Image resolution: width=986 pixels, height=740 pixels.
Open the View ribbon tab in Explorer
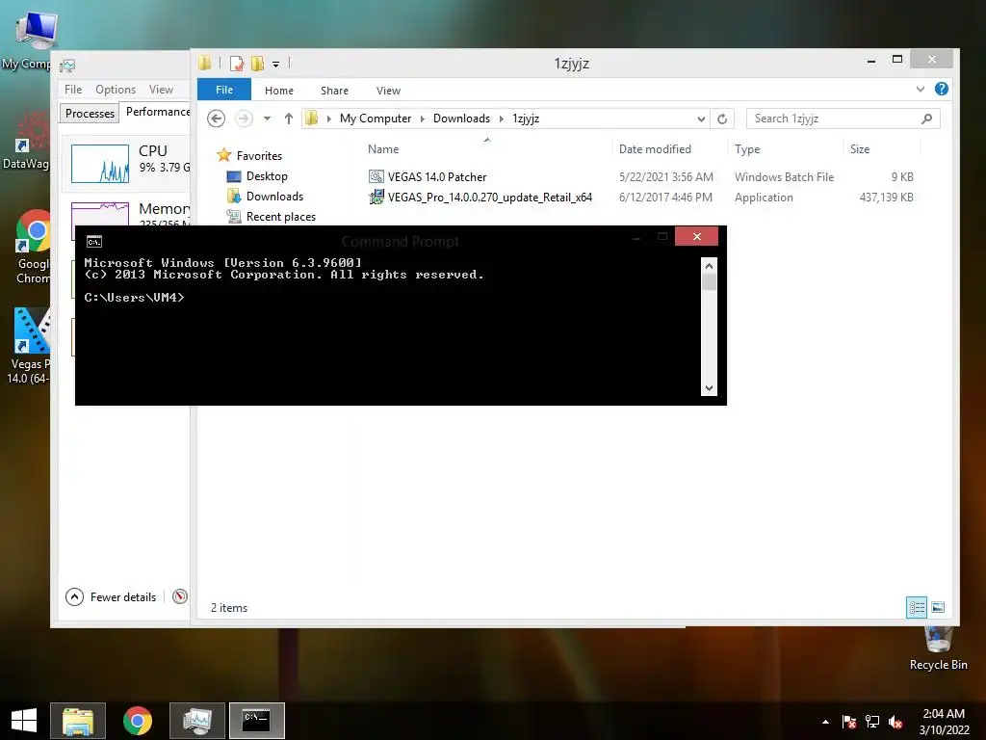click(388, 91)
